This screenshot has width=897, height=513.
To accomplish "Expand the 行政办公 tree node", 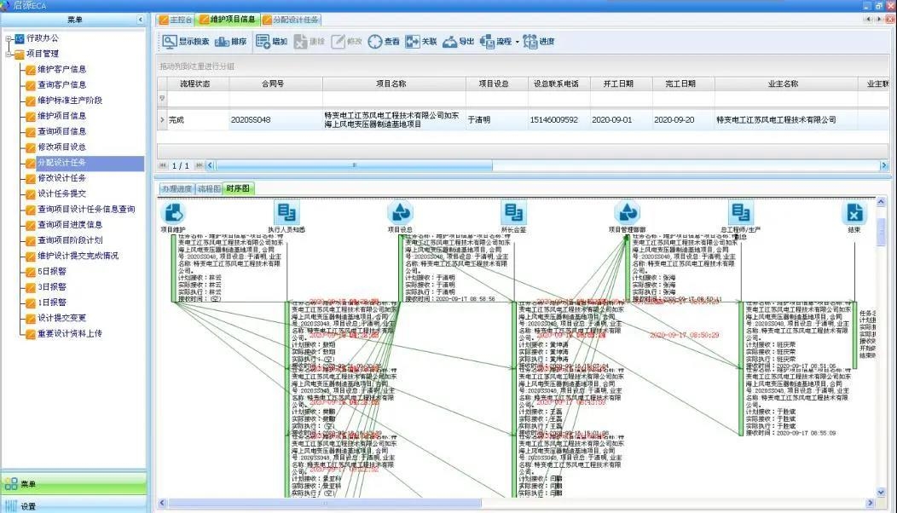I will tap(9, 38).
